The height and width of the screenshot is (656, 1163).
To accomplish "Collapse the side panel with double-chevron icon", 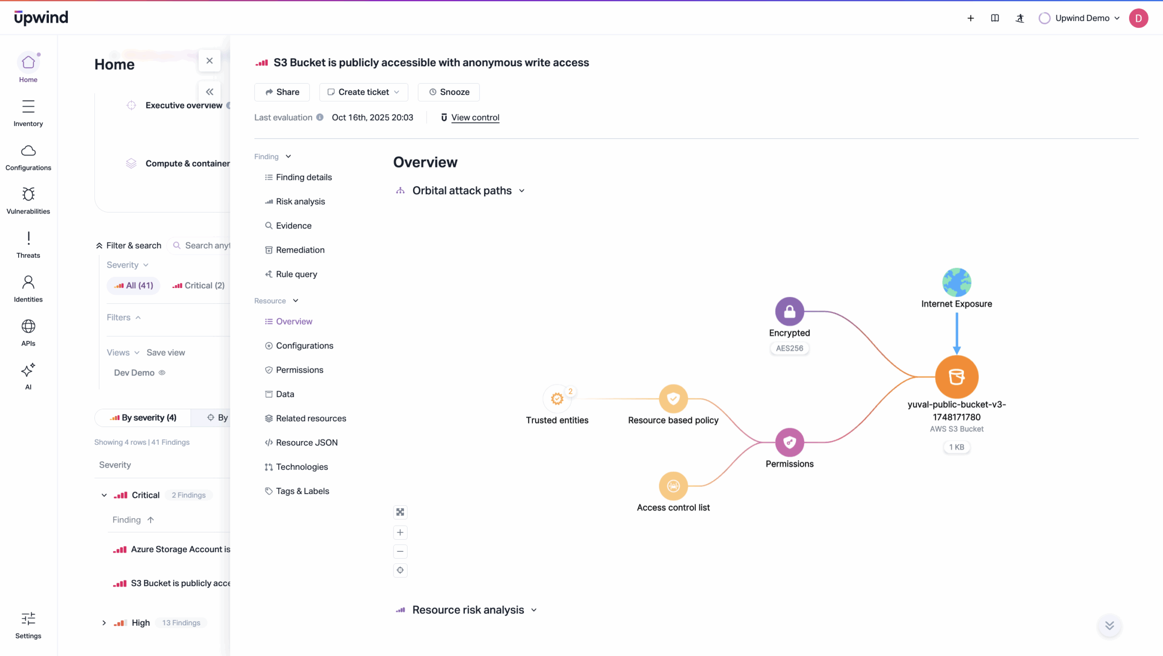I will 210,92.
